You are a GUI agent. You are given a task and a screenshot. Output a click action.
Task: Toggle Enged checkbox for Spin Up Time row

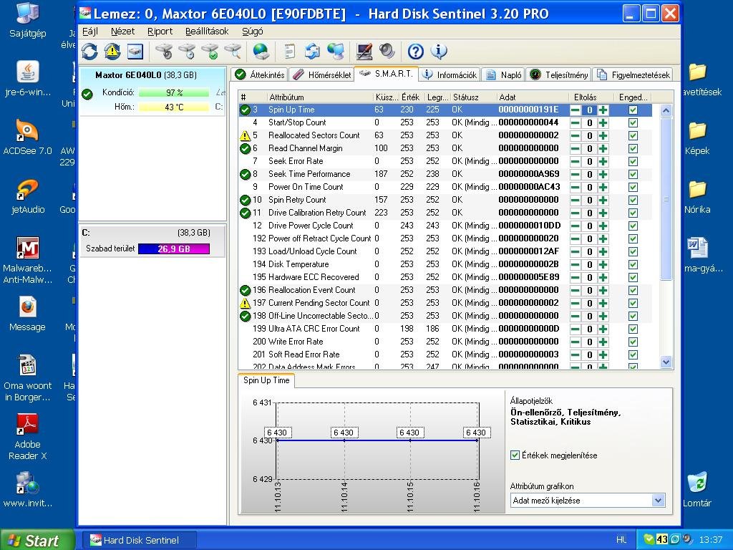(x=633, y=110)
